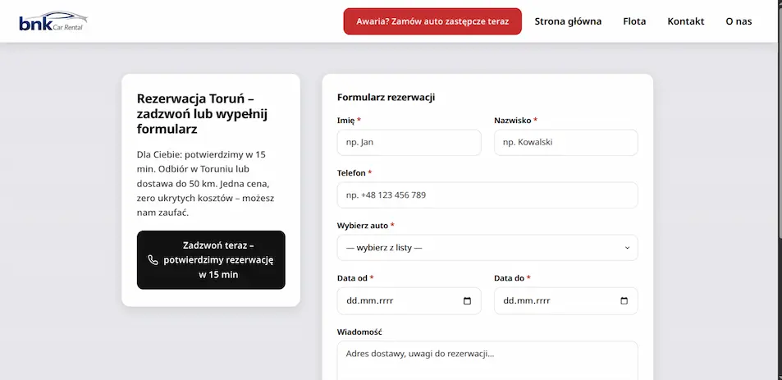Viewport: 782px width, 380px height.
Task: Click the bnk Car Rental logo
Action: click(53, 21)
